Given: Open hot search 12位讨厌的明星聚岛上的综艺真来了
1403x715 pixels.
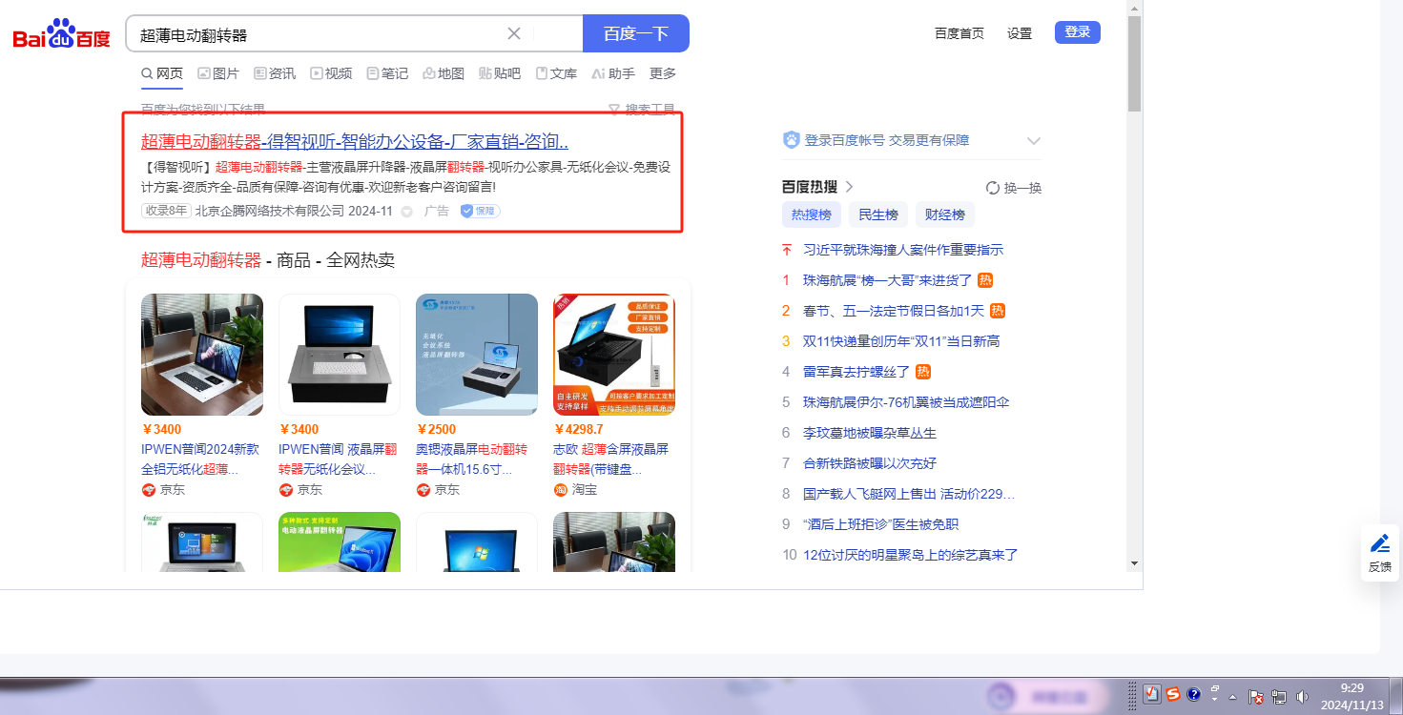Looking at the screenshot, I should coord(911,555).
